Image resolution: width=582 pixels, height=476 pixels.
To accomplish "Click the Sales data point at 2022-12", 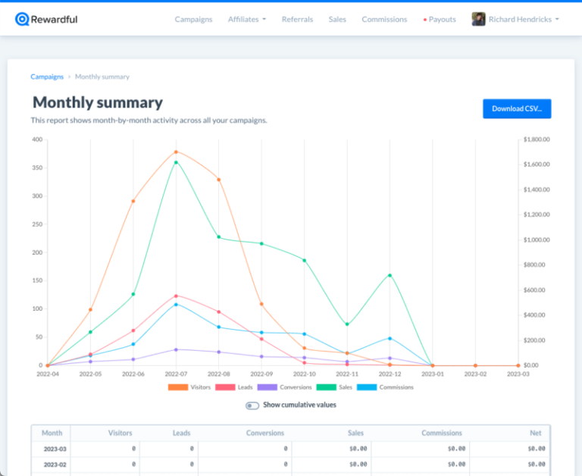I will 390,275.
